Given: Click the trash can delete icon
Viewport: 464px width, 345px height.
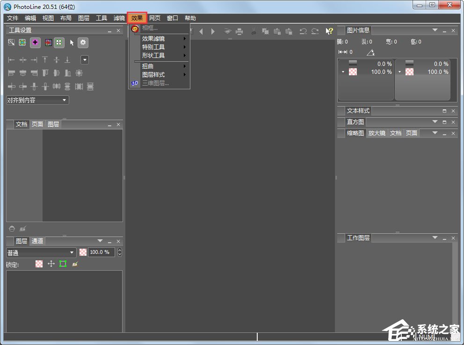Looking at the screenshot, I should (x=12, y=229).
